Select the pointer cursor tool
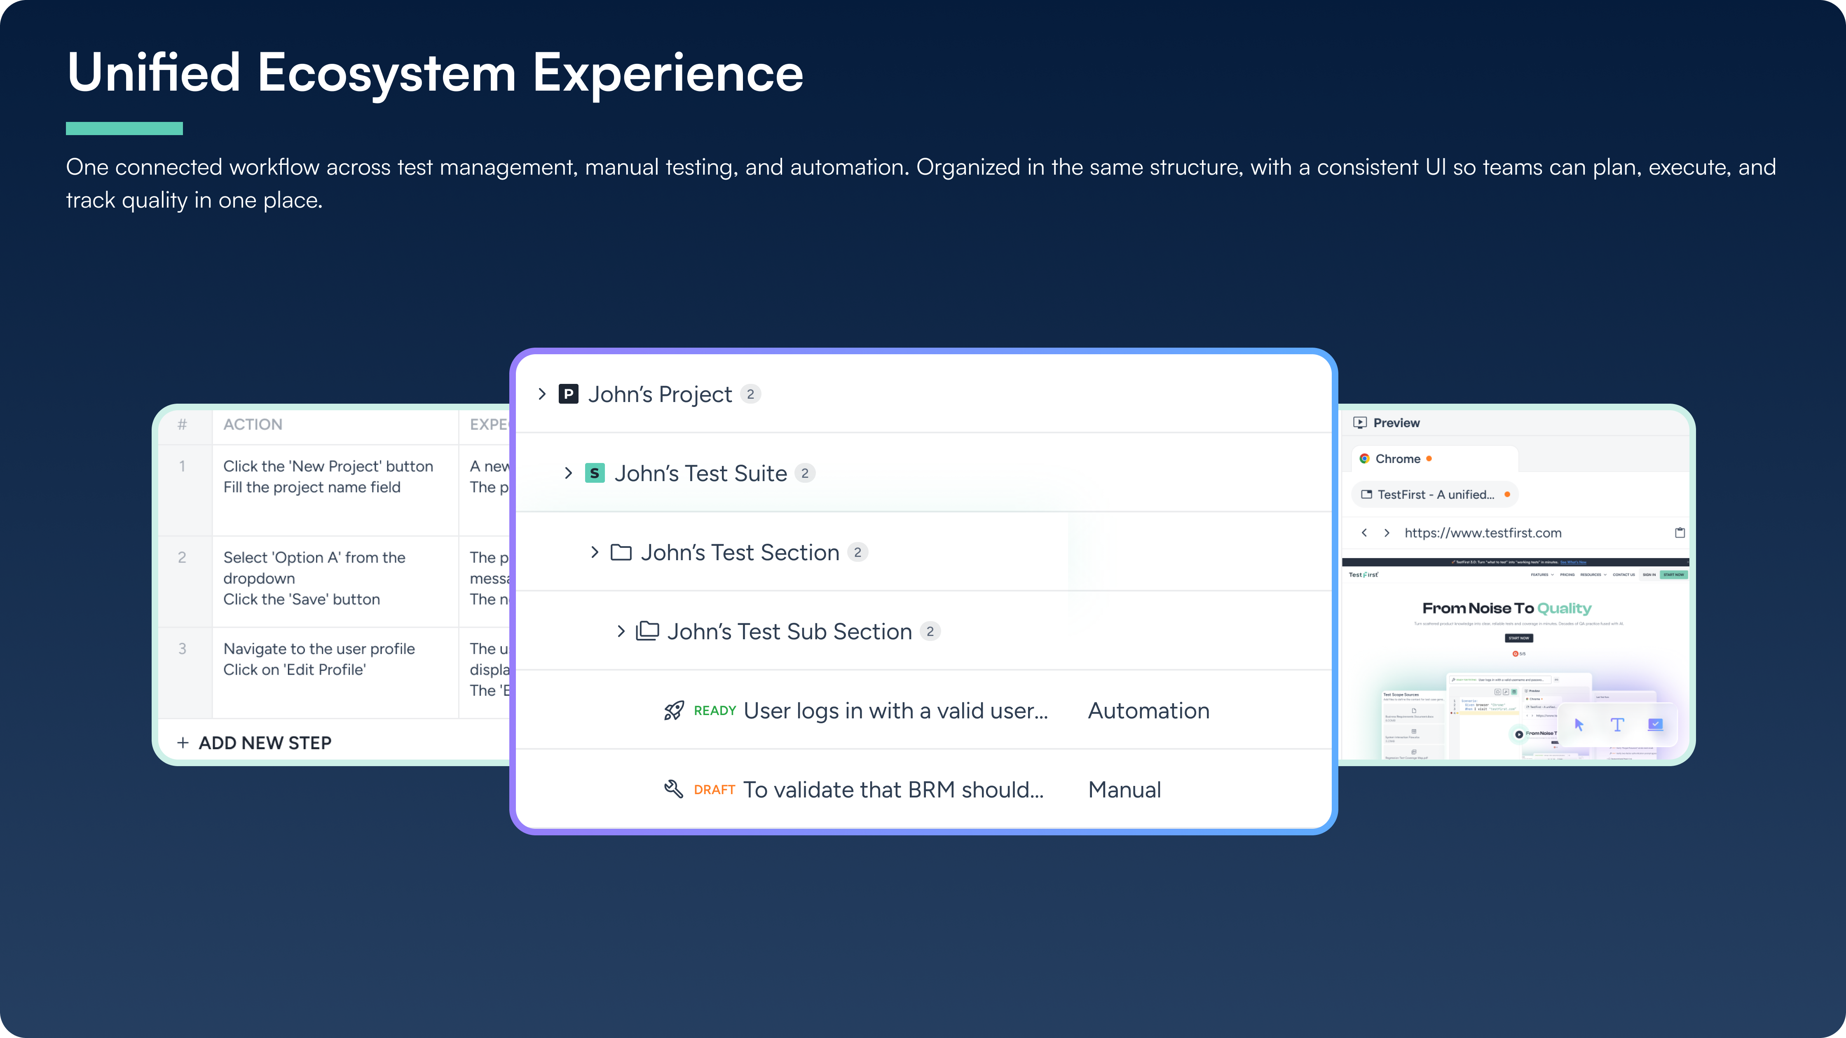This screenshot has width=1846, height=1038. 1579,724
